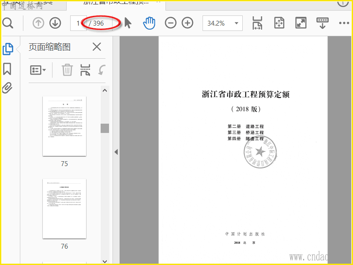The height and width of the screenshot is (265, 353).
Task: Zoom out with the minus button
Action: click(171, 23)
